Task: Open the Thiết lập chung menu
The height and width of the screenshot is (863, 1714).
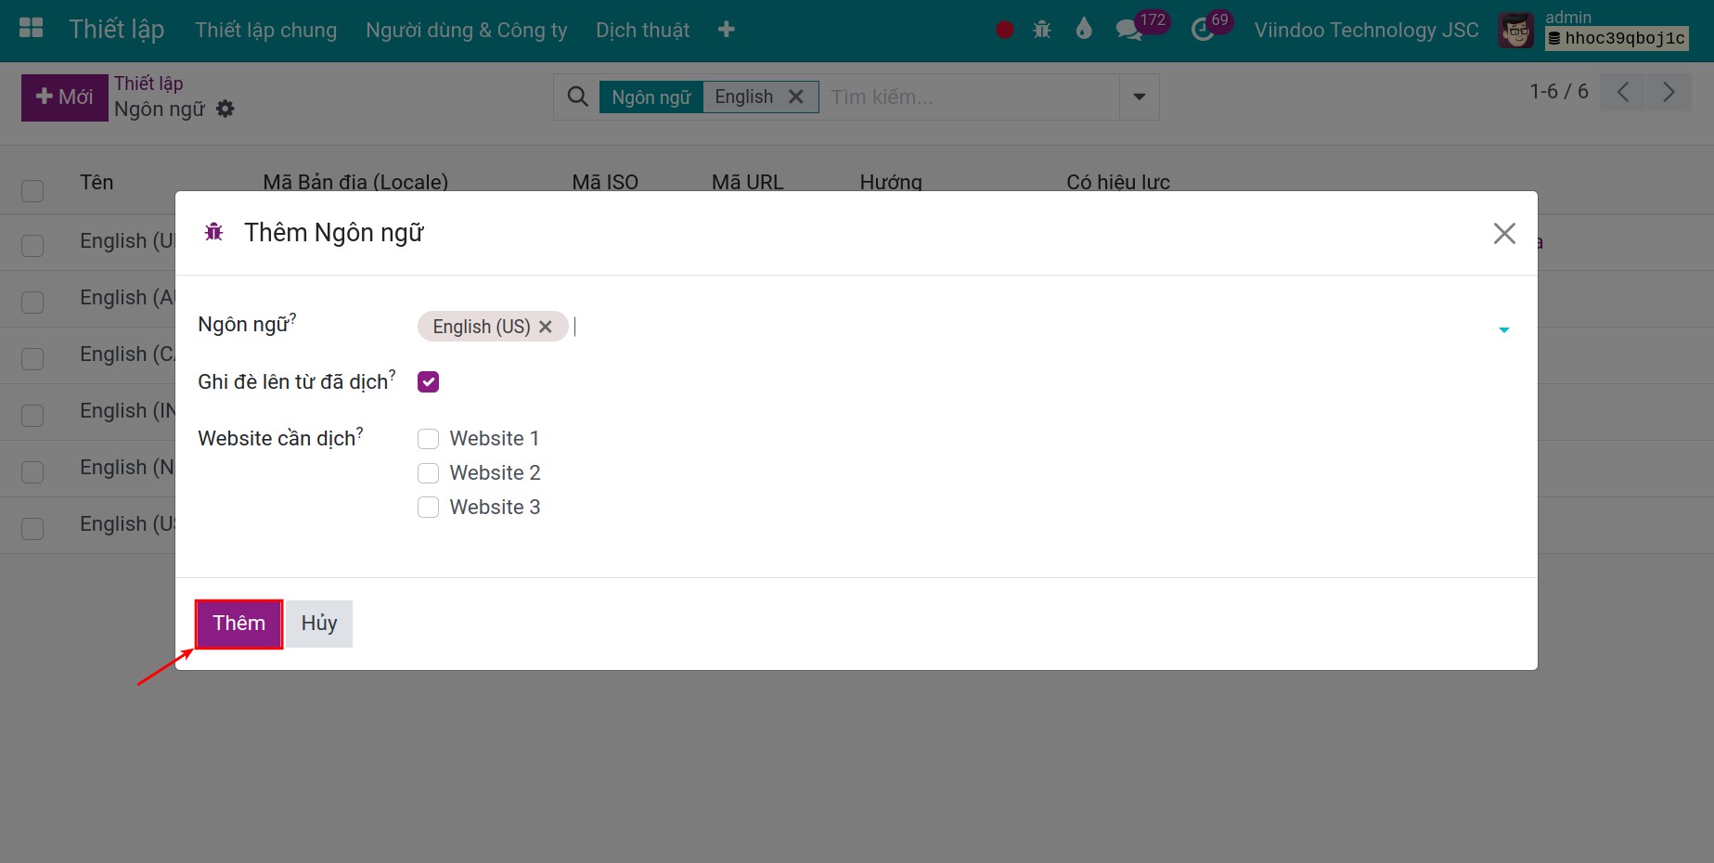Action: [265, 30]
